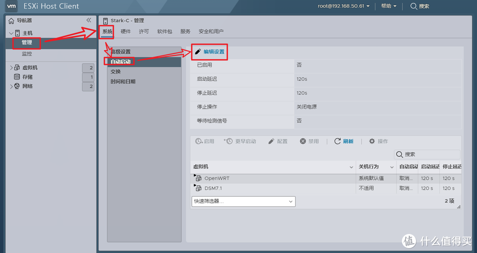Click the refresh circular arrow icon
The height and width of the screenshot is (253, 477).
click(337, 141)
